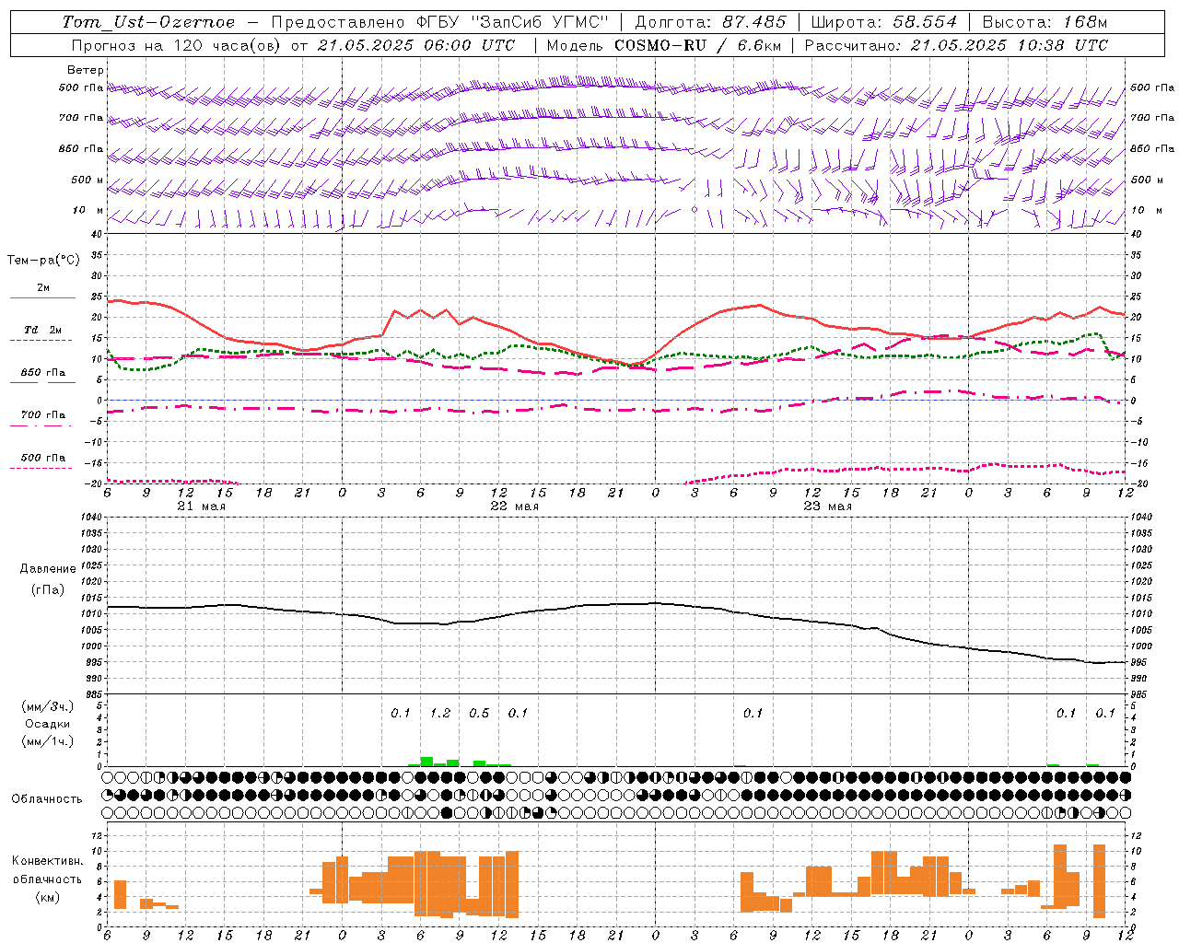
Task: Click the 'Td 2м' legend label
Action: (42, 330)
